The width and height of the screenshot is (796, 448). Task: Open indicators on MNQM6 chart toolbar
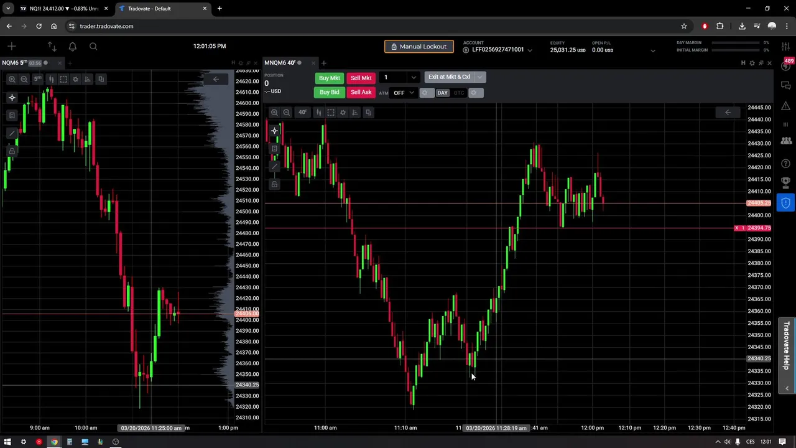point(354,113)
